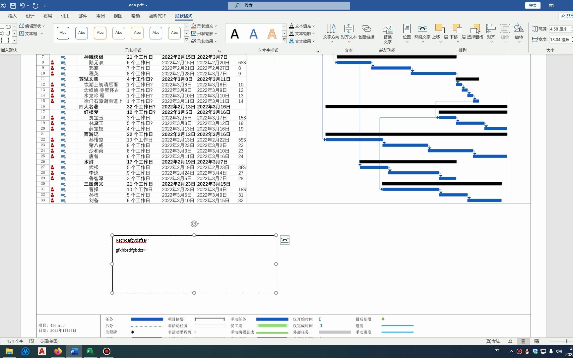Click the 登录 sign-in button
Image resolution: width=573 pixels, height=358 pixels.
pos(533,5)
